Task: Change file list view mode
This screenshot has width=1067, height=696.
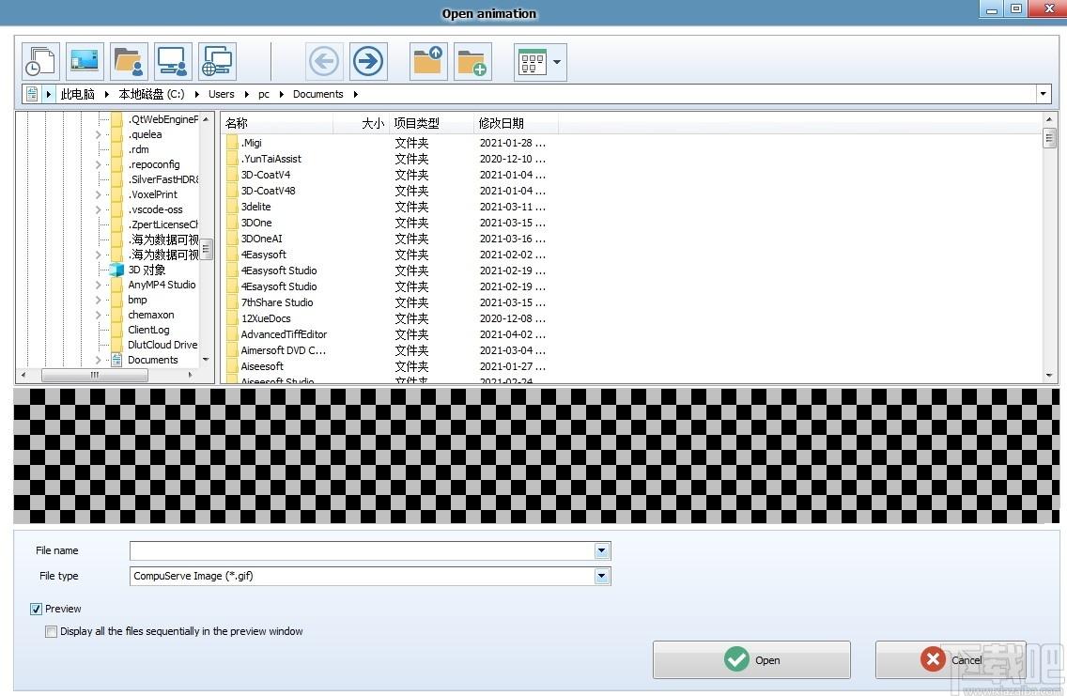Action: pos(533,62)
